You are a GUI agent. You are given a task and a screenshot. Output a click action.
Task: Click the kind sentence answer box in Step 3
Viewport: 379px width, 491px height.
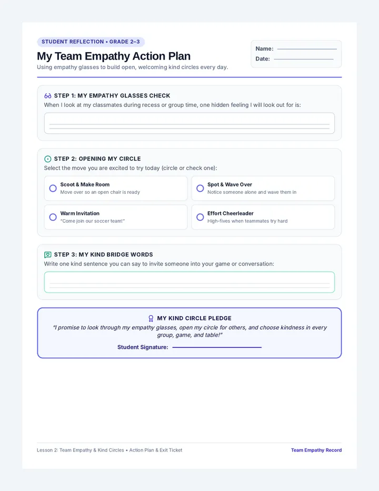point(189,282)
